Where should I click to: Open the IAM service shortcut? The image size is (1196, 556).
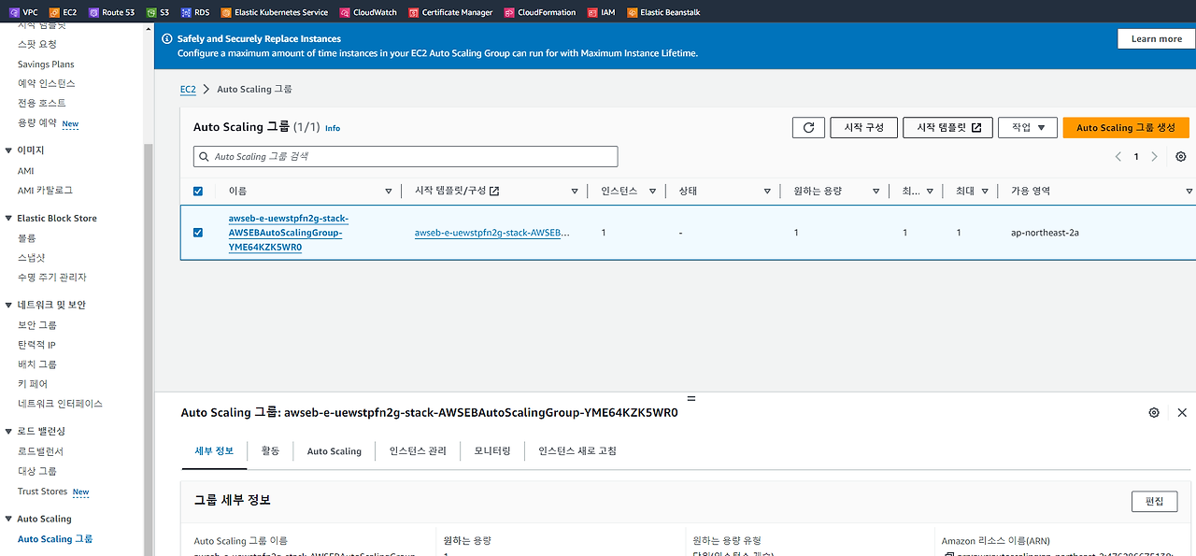pos(602,12)
